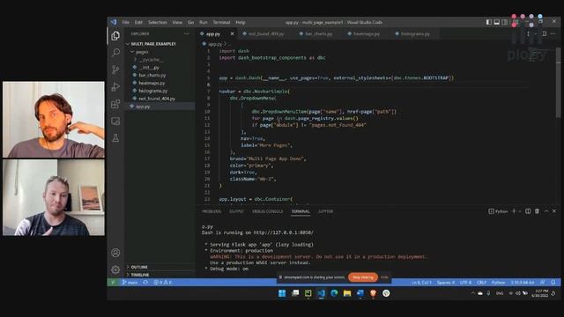Open the Selection menu
The width and height of the screenshot is (564, 317).
pos(157,22)
